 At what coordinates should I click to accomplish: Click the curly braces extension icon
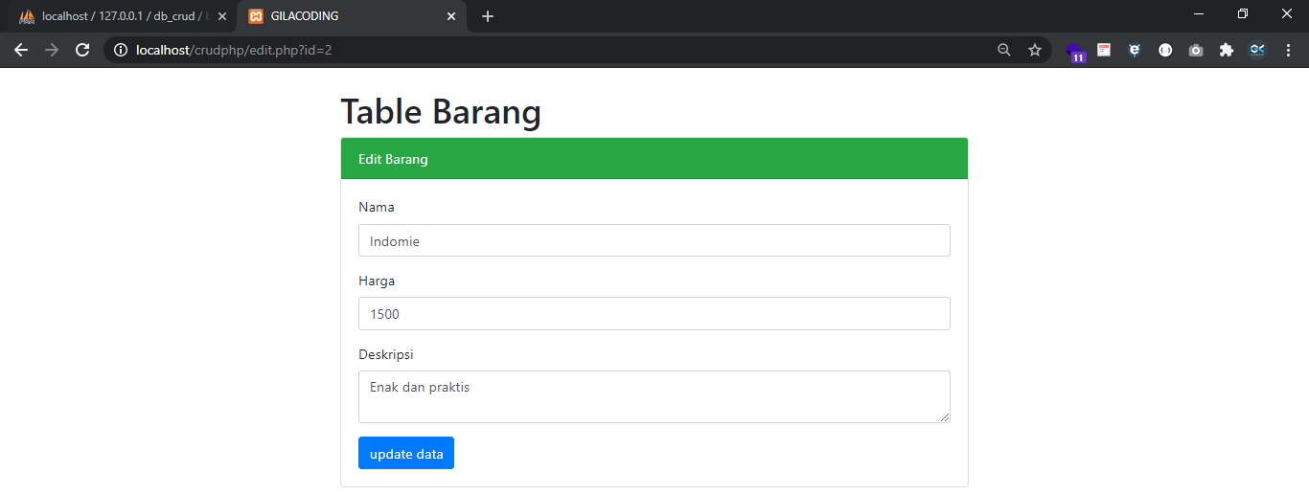pyautogui.click(x=1165, y=51)
